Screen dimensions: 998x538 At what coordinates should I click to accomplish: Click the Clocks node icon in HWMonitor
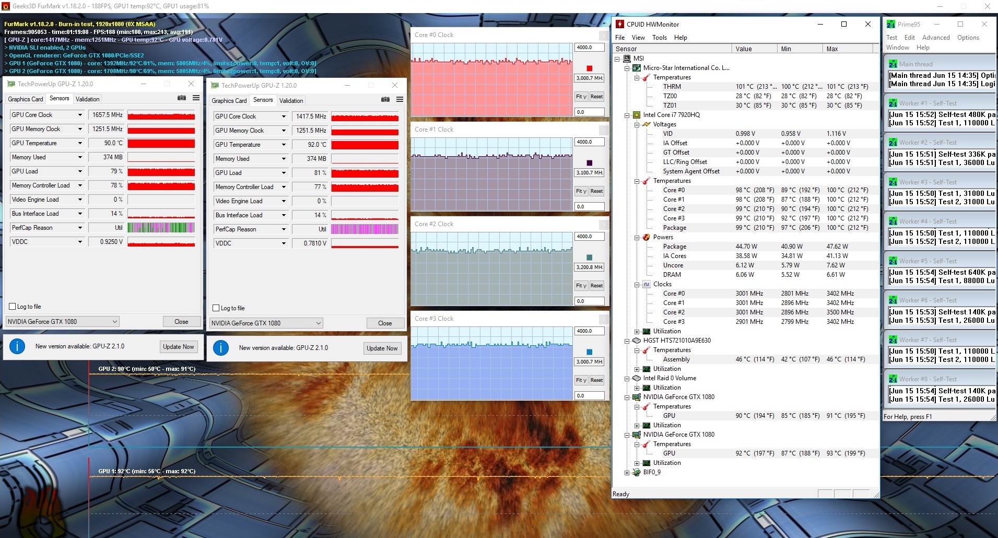pyautogui.click(x=647, y=284)
